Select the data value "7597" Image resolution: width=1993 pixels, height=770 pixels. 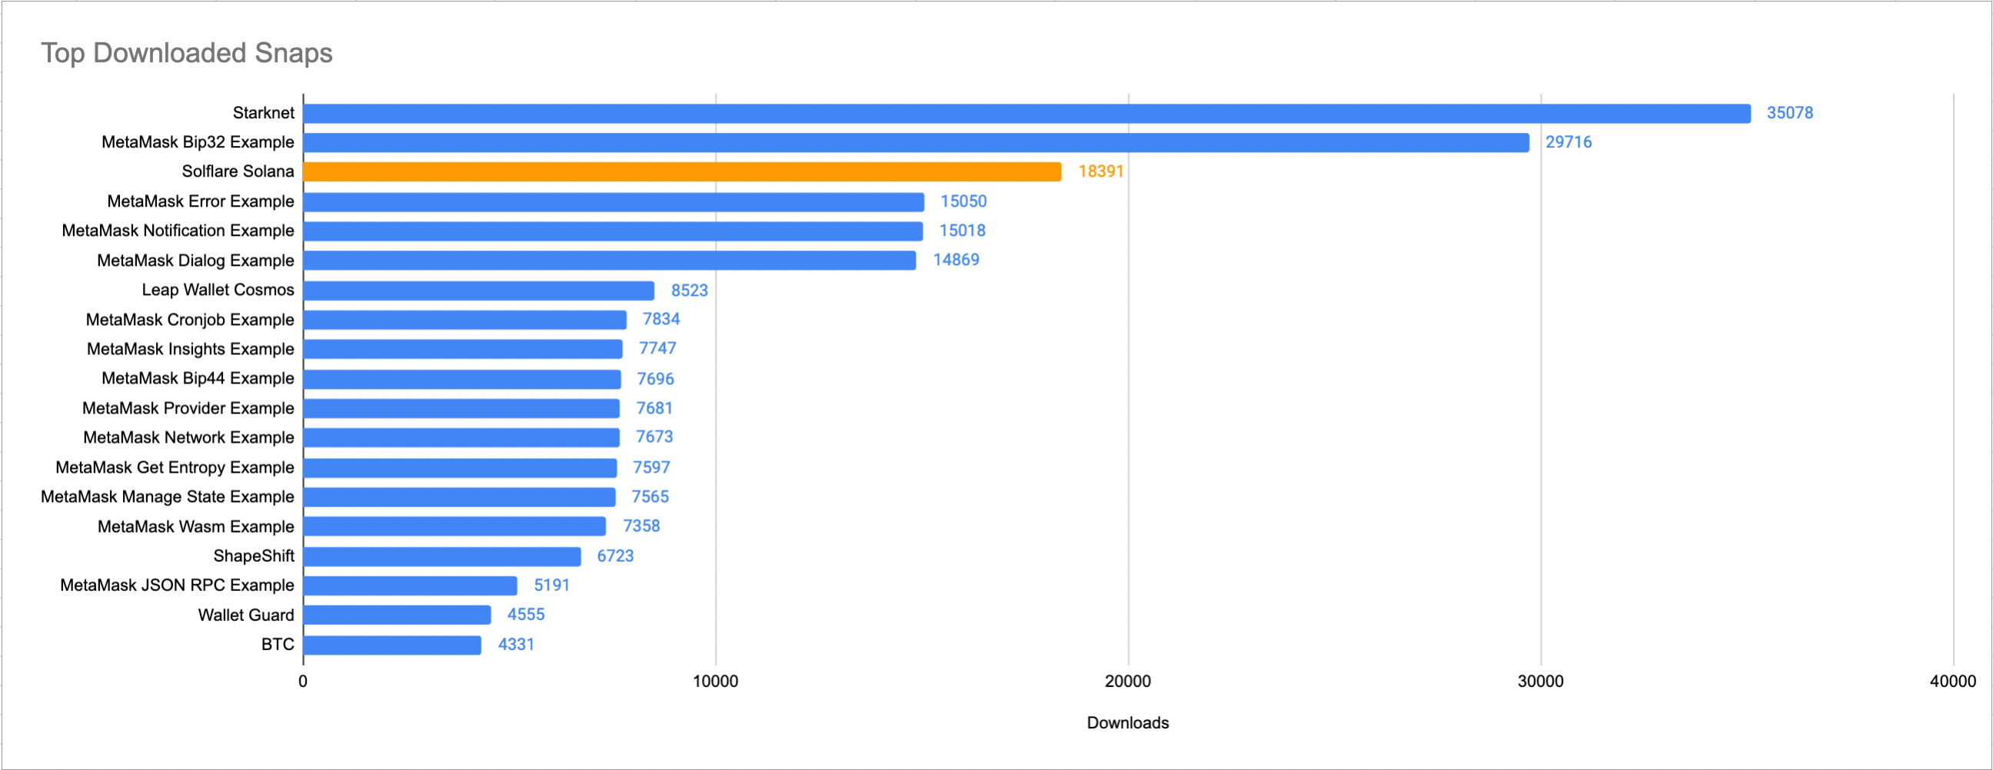(651, 468)
